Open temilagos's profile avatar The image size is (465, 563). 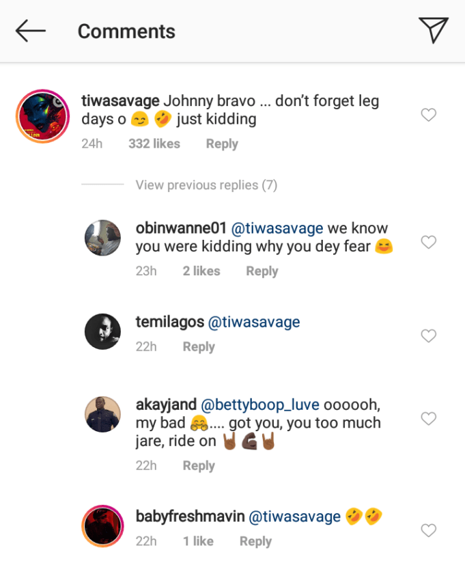[x=102, y=331]
